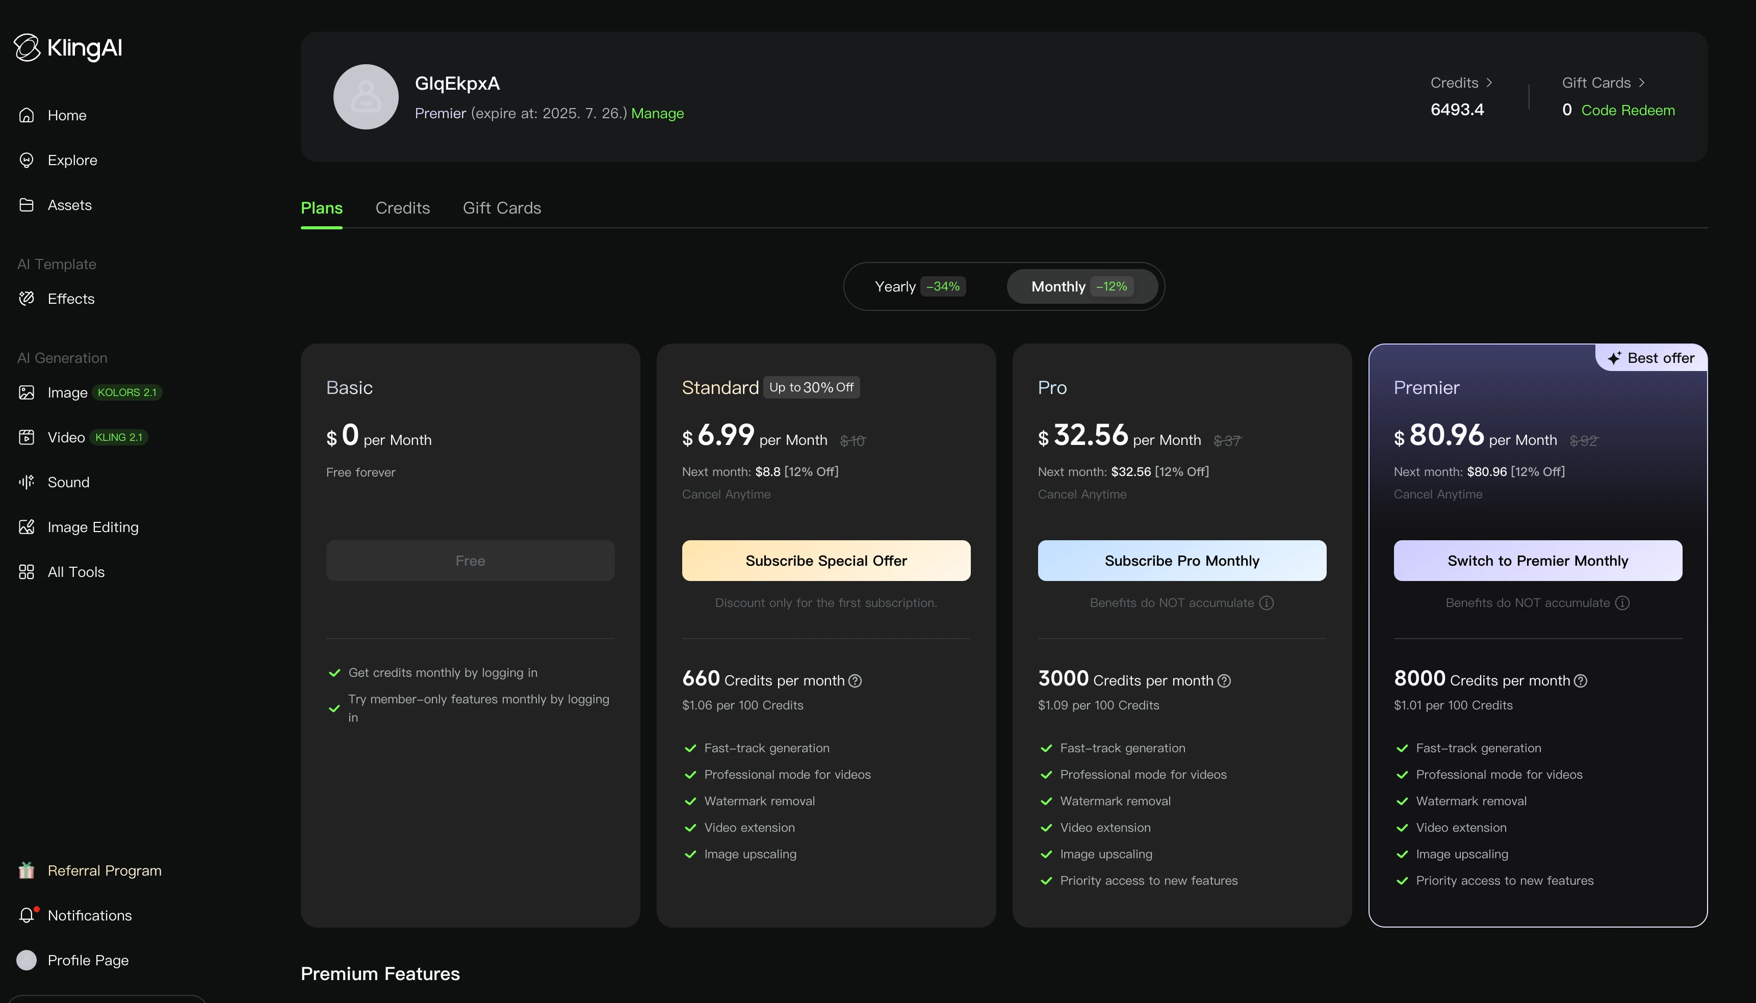This screenshot has width=1756, height=1003.
Task: Click "$1.01 per 100 Credits" text
Action: [x=1453, y=705]
